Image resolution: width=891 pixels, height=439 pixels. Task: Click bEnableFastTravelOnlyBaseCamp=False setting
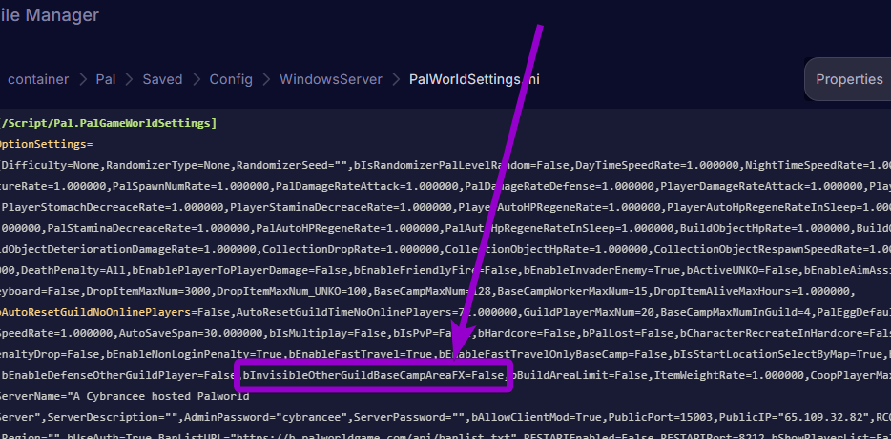coord(552,354)
